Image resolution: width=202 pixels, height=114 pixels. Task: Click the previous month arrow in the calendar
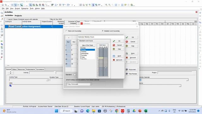(x=69, y=38)
